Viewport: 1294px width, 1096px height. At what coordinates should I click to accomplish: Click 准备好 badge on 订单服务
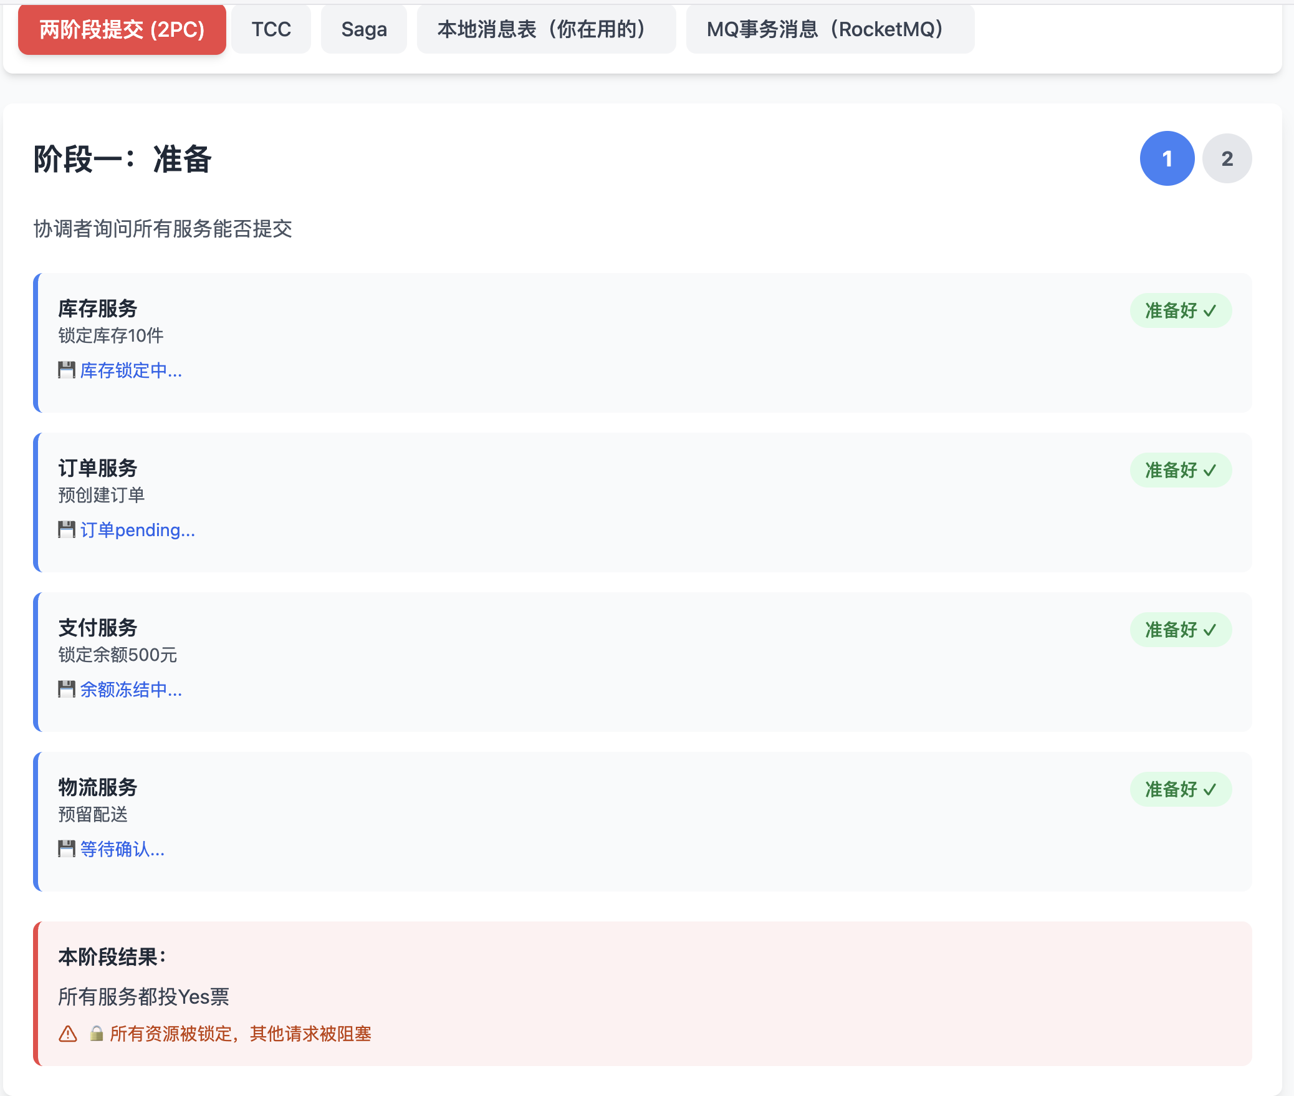click(x=1181, y=470)
